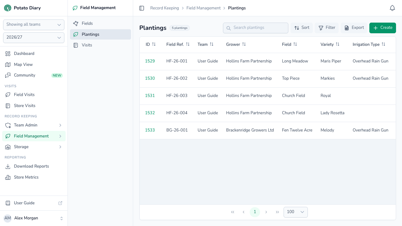Open the rows-per-page 100 dropdown

296,212
